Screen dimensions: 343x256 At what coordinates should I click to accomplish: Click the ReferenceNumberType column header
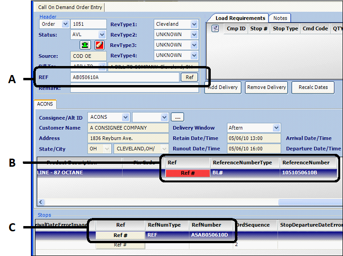pyautogui.click(x=245, y=162)
